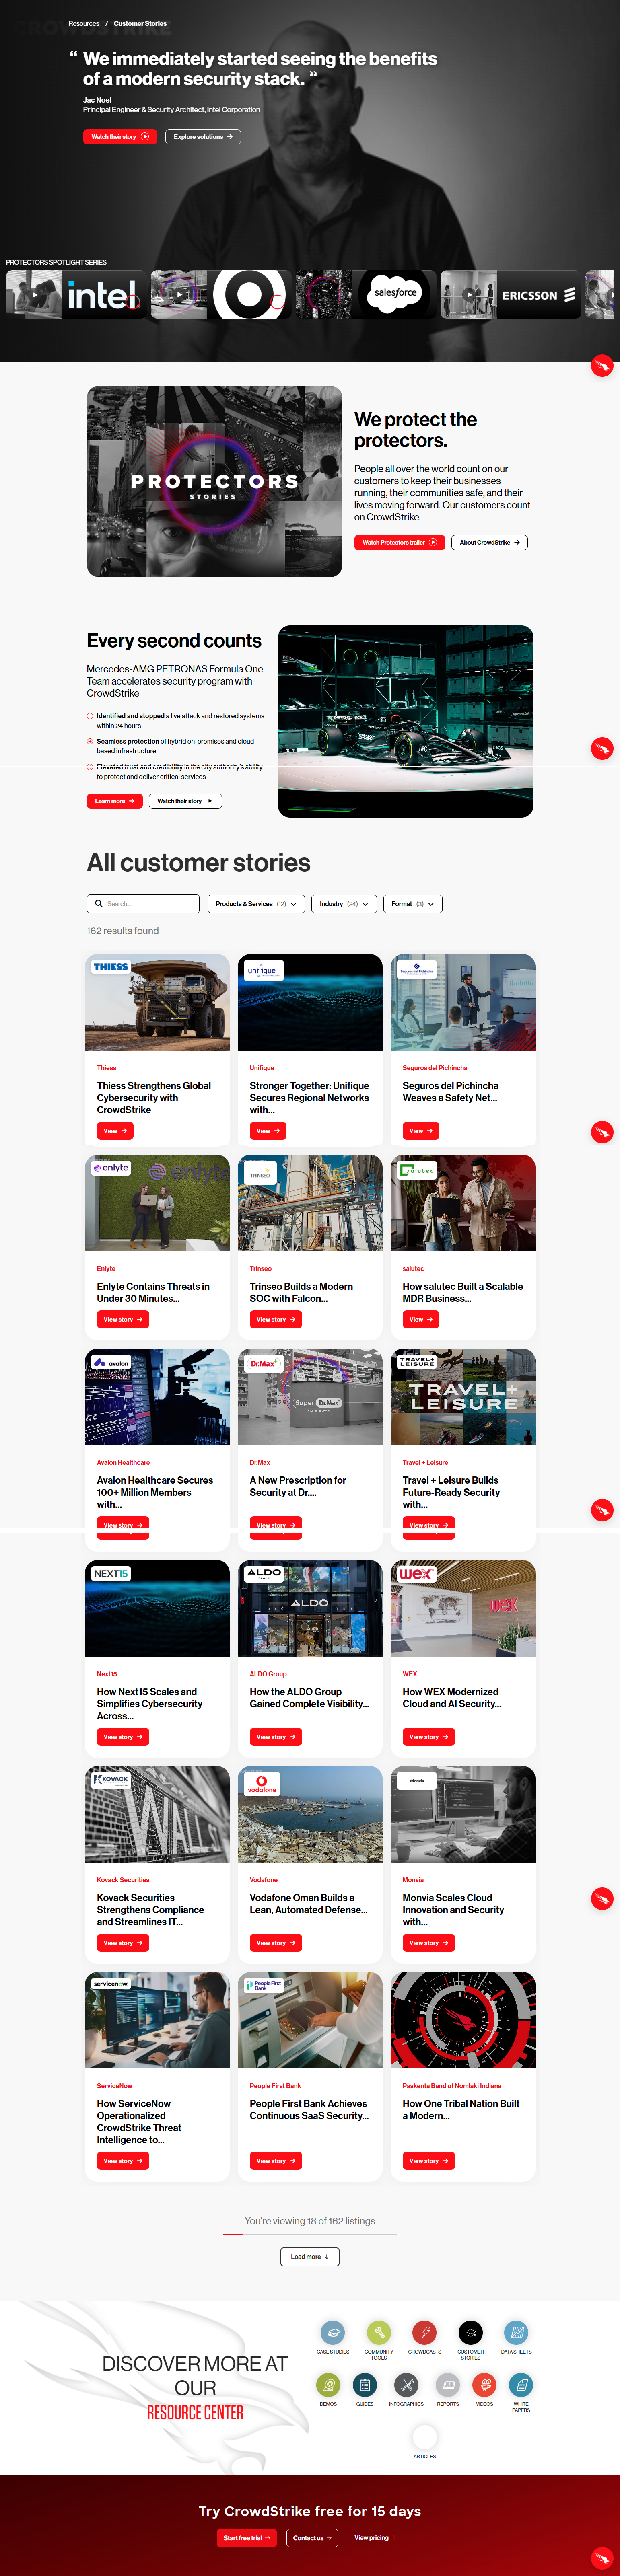The image size is (620, 2576).
Task: Open 'Vodafone Oman Builds a Lean' title
Action: 309,1903
